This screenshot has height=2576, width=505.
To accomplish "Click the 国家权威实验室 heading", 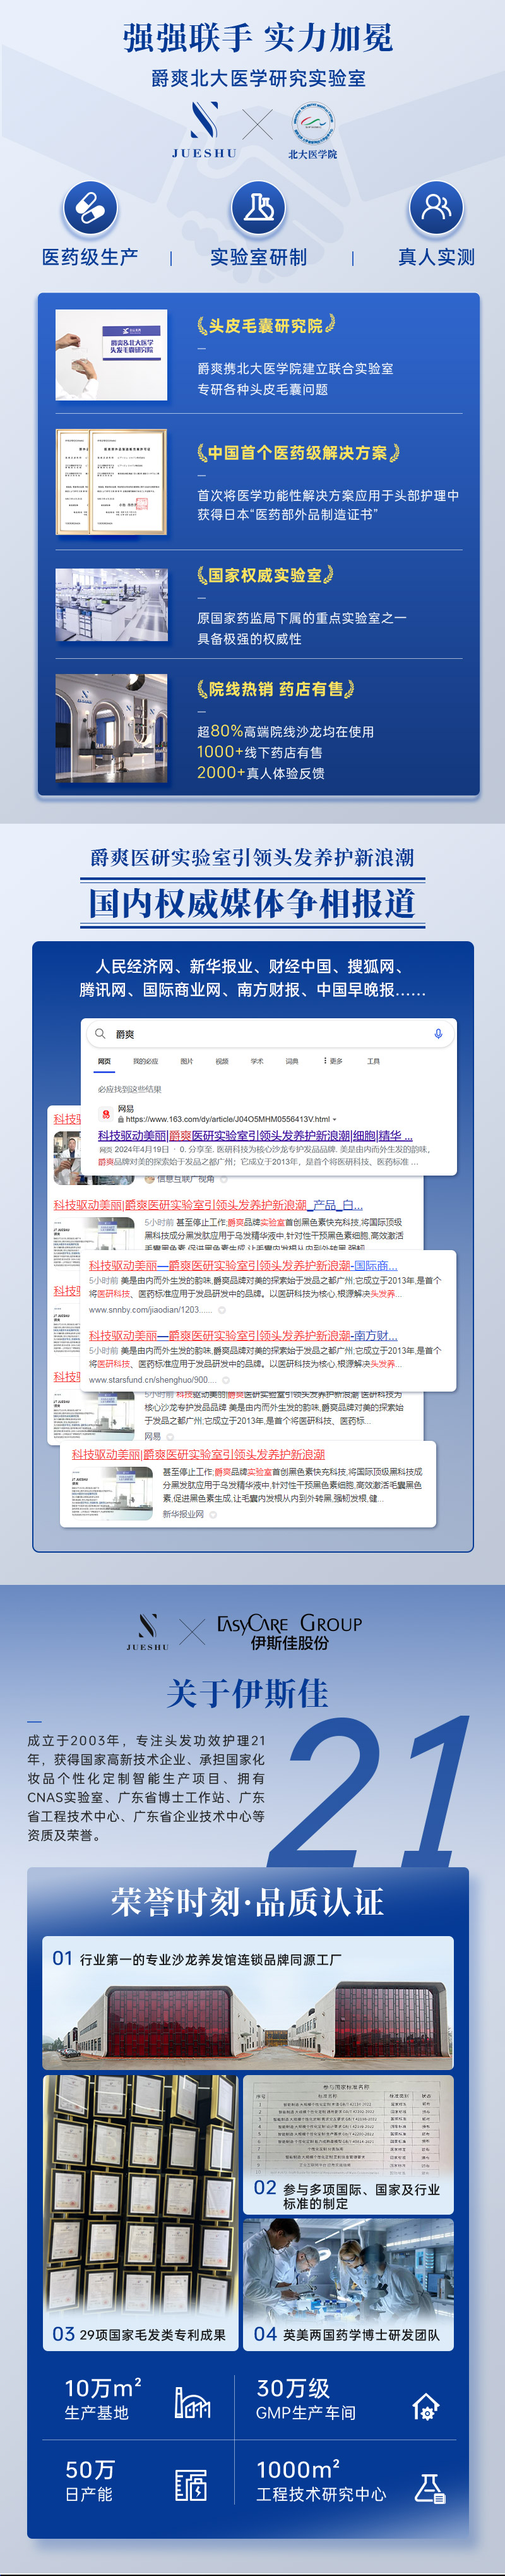I will (265, 575).
